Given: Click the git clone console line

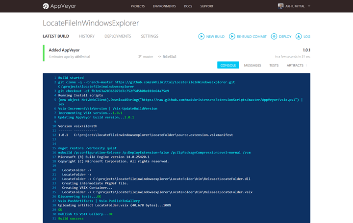Looking at the screenshot, I should click(x=146, y=84).
